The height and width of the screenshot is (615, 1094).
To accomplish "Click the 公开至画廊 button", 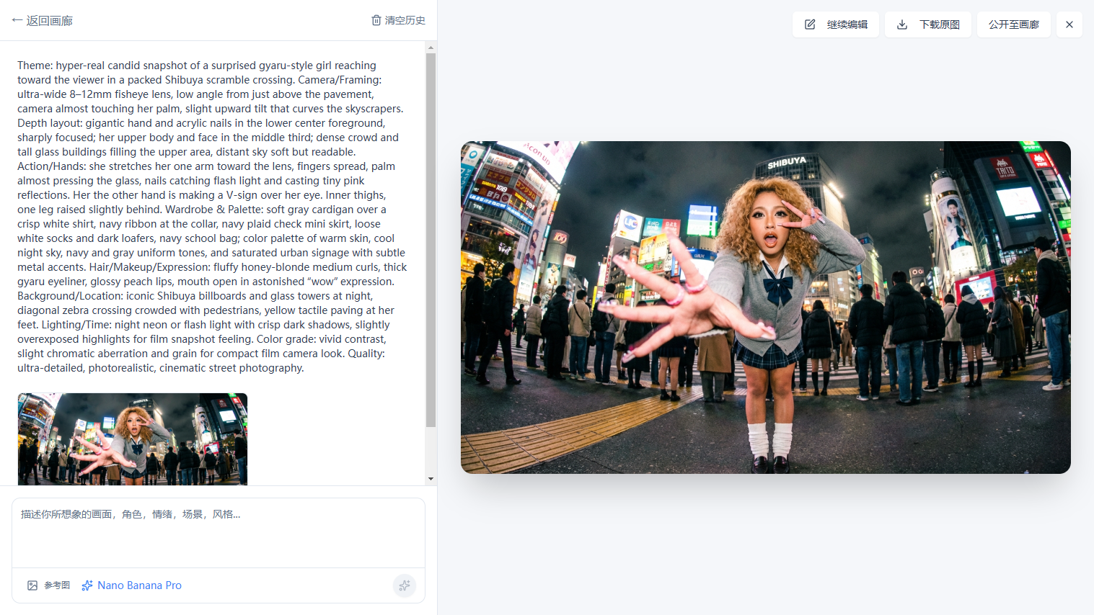I will coord(1013,24).
